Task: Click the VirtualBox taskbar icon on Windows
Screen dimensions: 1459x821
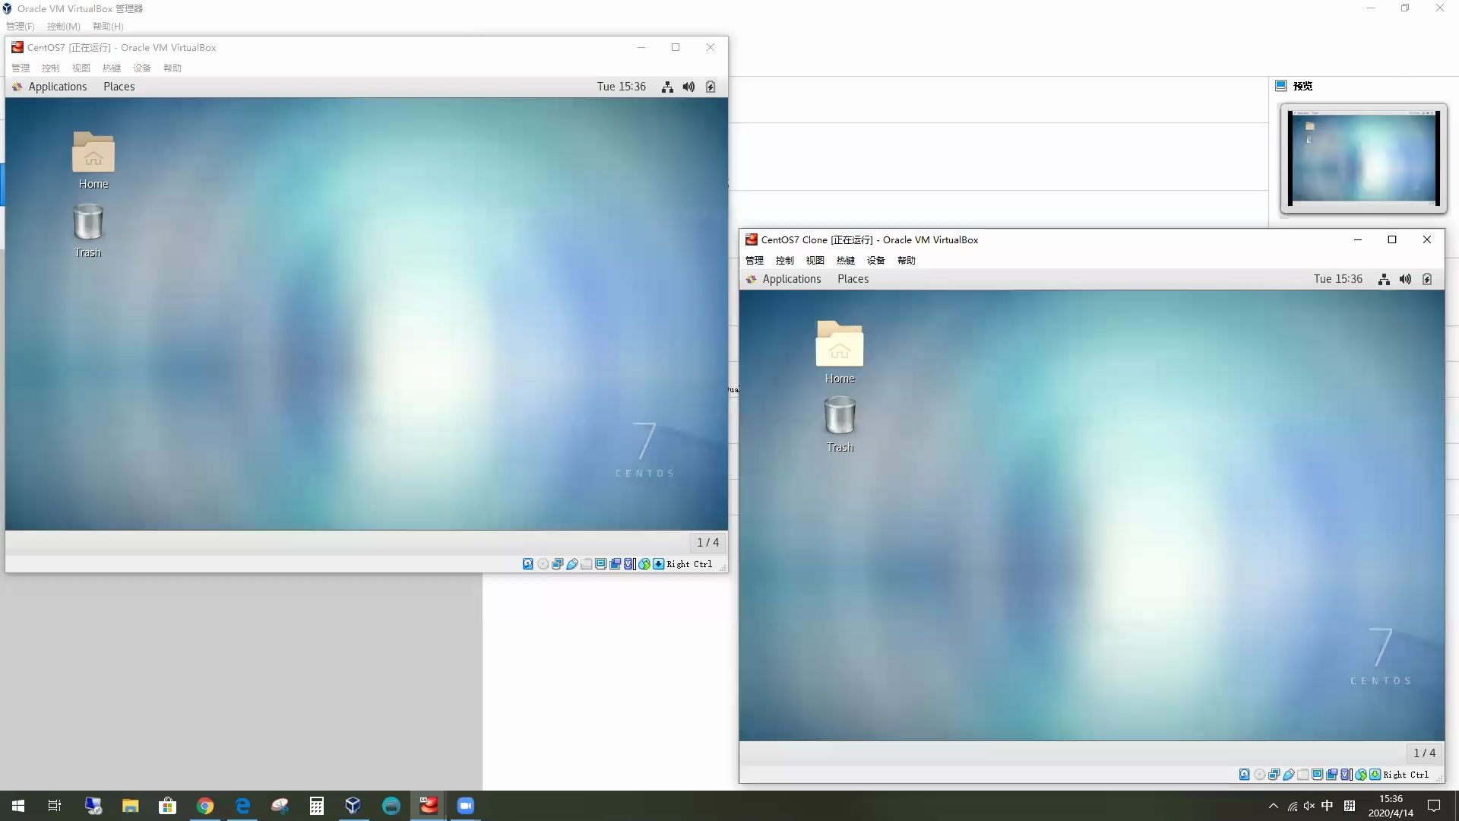Action: pos(353,805)
